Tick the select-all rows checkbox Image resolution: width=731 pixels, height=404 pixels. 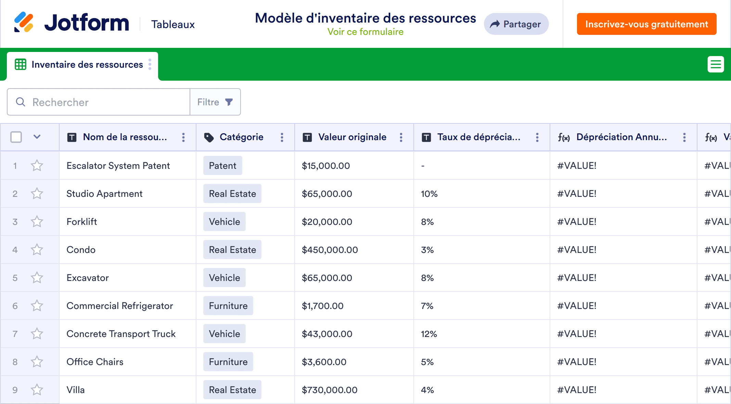16,137
